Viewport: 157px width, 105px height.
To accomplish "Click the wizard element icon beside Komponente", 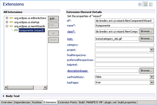I will 16,30.
